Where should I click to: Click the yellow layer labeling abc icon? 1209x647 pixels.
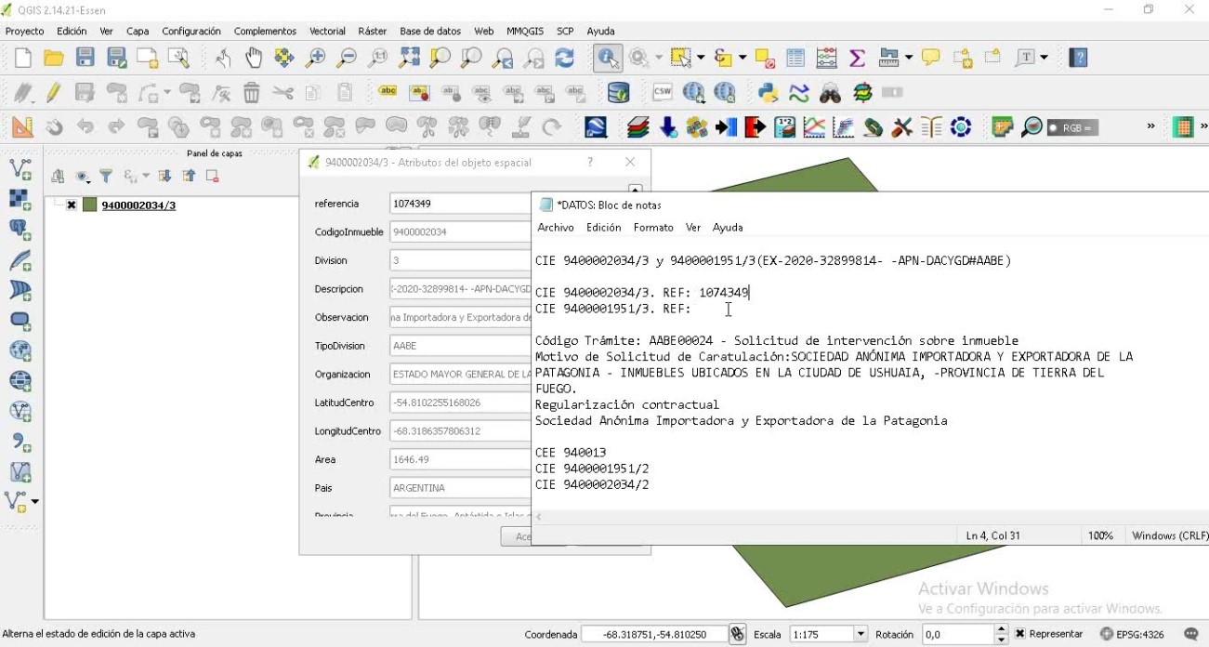pyautogui.click(x=388, y=92)
